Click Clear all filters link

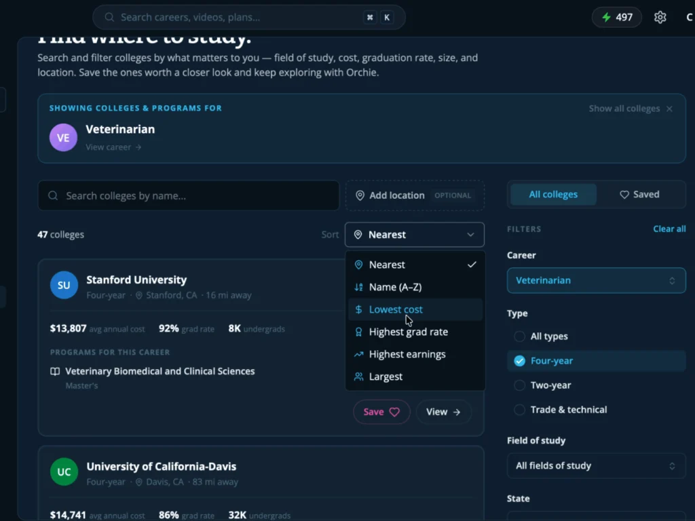[x=669, y=229]
